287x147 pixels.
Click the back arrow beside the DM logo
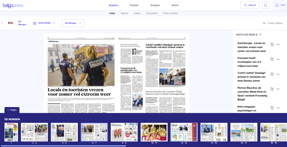[x=2, y=23]
